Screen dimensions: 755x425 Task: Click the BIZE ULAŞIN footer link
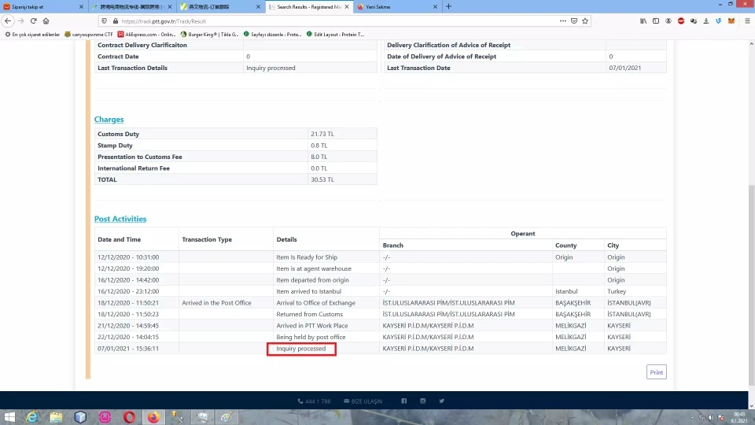pyautogui.click(x=363, y=401)
